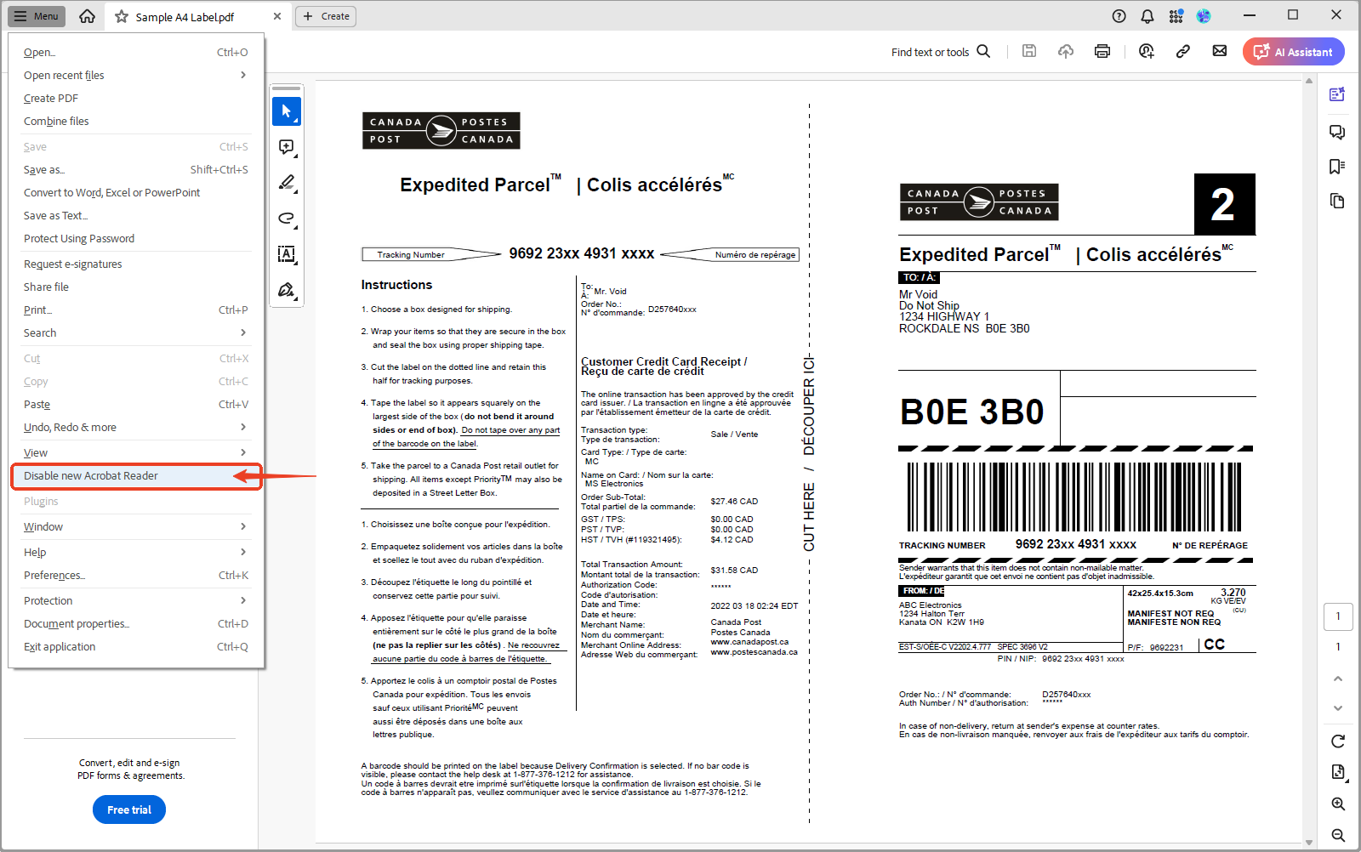
Task: Choose Exit application menu item
Action: 136,647
